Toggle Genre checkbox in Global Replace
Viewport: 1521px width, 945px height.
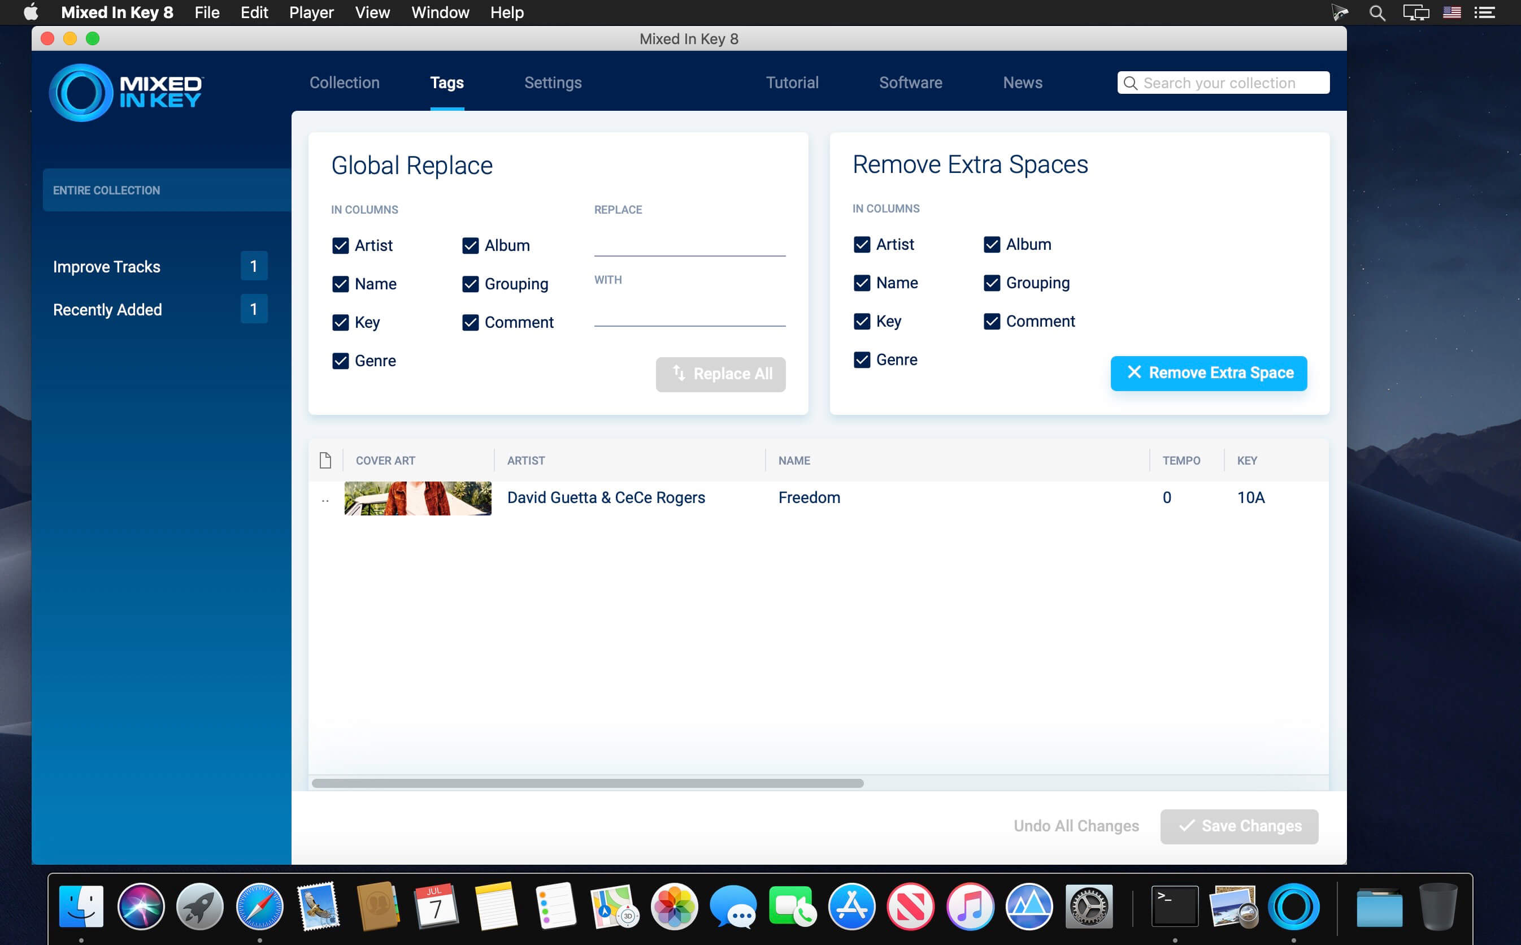tap(341, 361)
